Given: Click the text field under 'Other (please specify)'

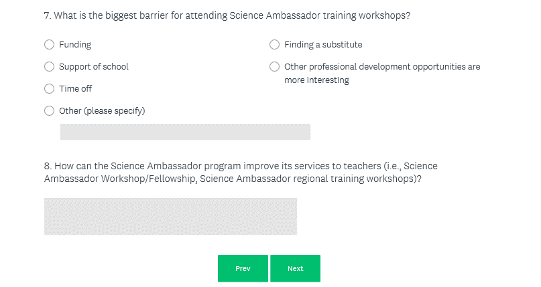Looking at the screenshot, I should (185, 132).
